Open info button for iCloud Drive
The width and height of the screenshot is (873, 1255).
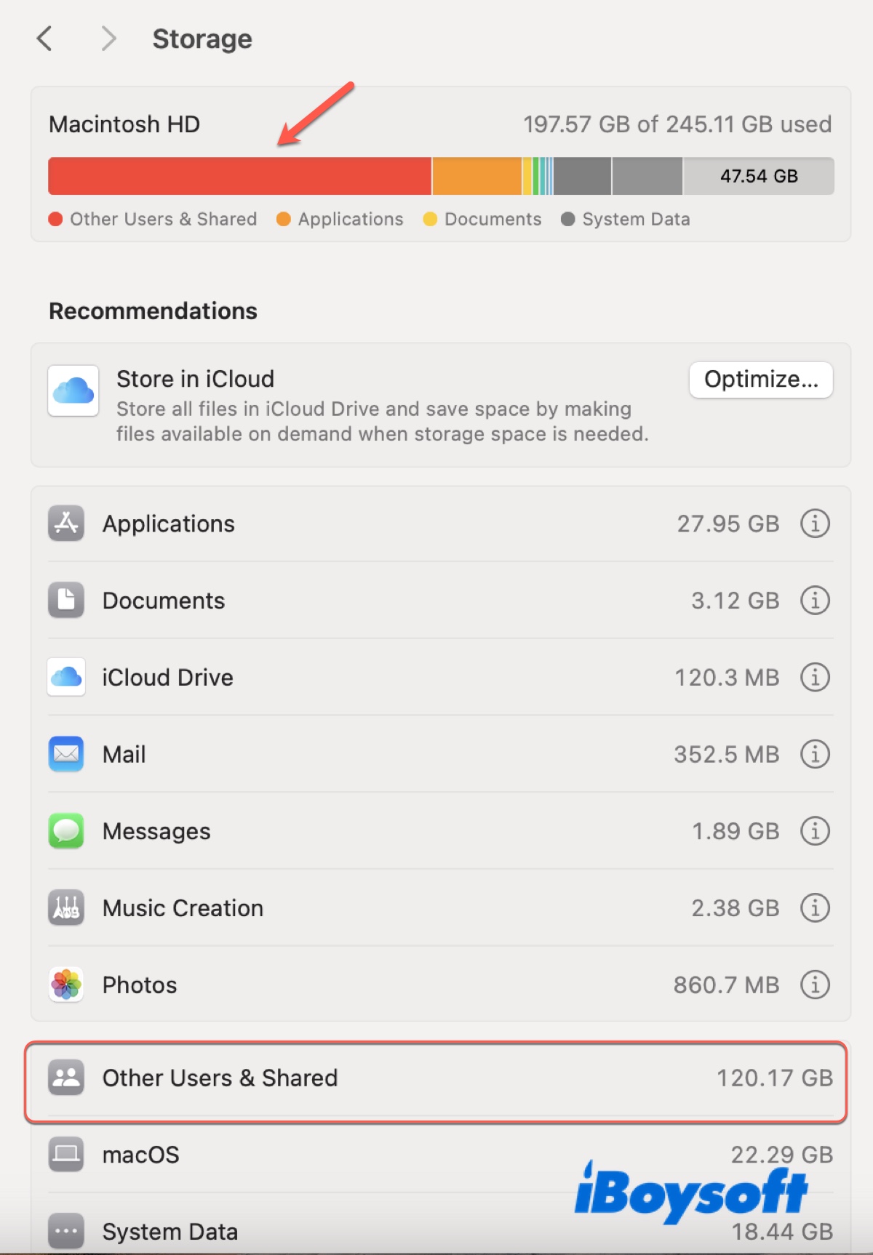click(x=815, y=678)
